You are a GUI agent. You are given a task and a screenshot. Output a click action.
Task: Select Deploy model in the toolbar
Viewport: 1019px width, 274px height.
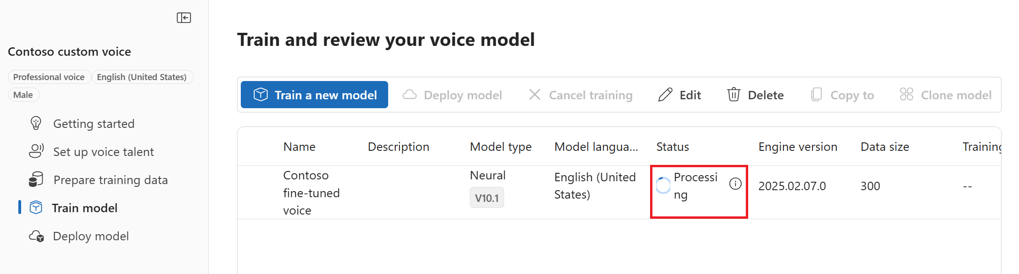coord(452,95)
